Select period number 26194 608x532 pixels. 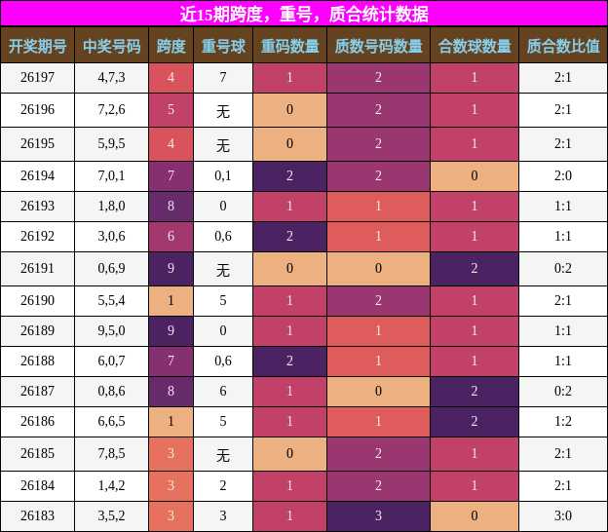38,176
